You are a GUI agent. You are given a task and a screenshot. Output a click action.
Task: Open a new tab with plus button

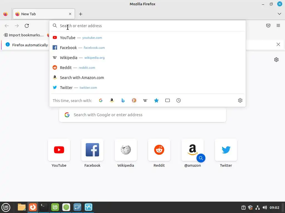tap(80, 14)
